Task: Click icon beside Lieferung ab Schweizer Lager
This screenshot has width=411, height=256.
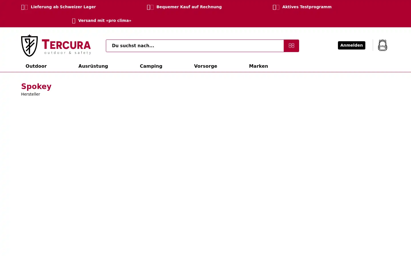Action: 25,7
